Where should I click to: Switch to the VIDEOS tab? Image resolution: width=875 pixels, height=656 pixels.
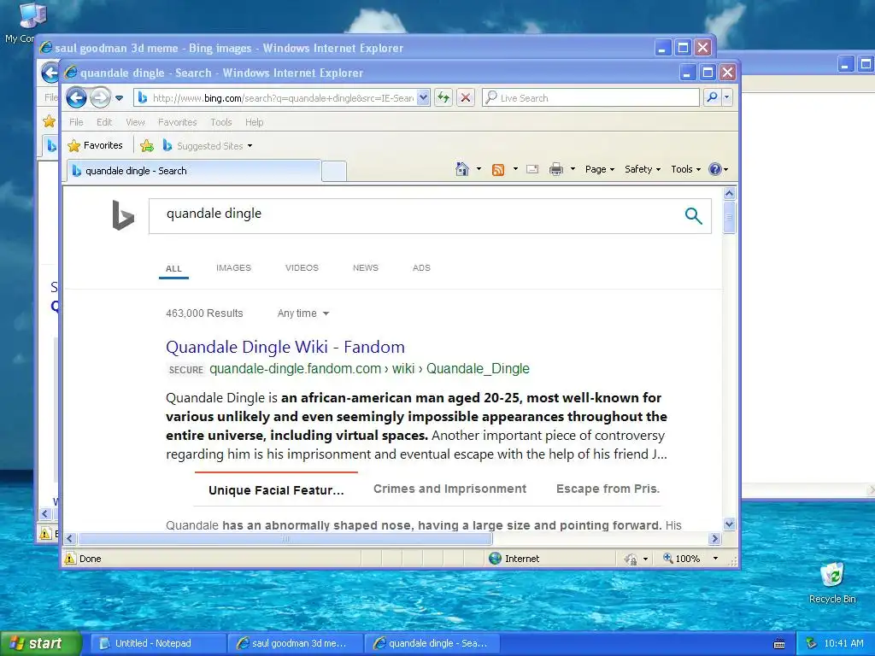pyautogui.click(x=302, y=267)
